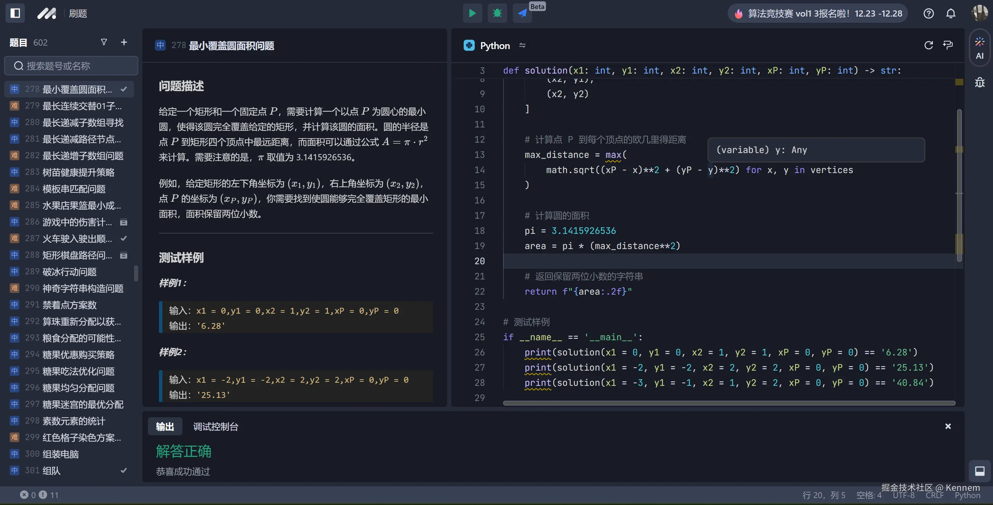
Task: Run the code with the green play button
Action: click(x=472, y=13)
